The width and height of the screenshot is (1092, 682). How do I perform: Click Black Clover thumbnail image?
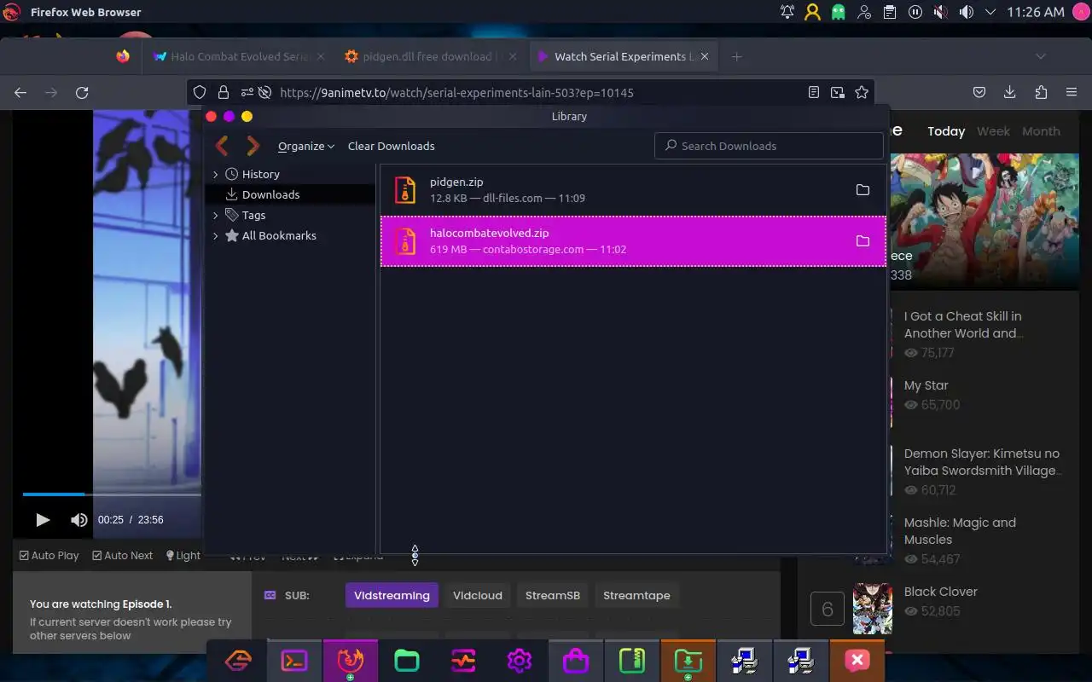click(872, 608)
